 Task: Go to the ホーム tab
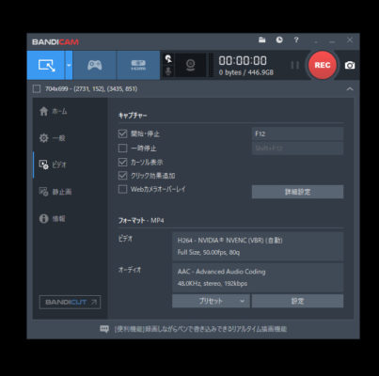(54, 111)
